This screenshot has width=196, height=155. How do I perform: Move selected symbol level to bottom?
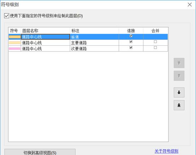pyautogui.click(x=179, y=105)
